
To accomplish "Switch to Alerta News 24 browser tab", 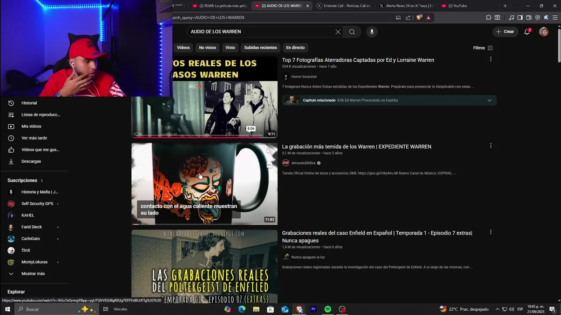I will [x=406, y=6].
